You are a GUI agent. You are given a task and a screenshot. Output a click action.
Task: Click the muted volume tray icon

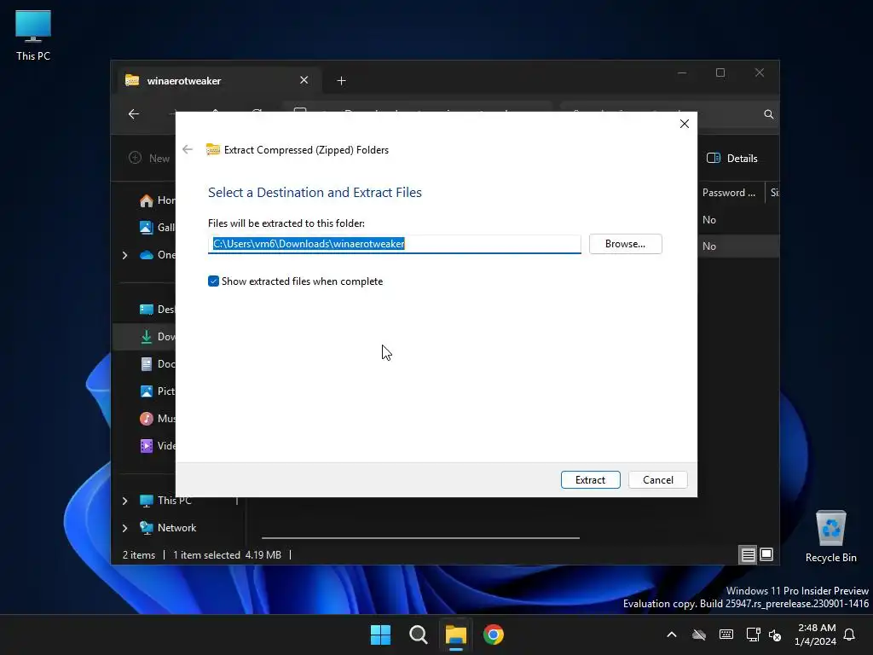(x=774, y=635)
